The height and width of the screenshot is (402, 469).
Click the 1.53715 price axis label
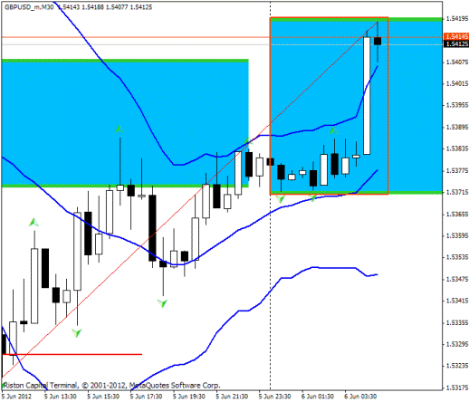pyautogui.click(x=457, y=192)
